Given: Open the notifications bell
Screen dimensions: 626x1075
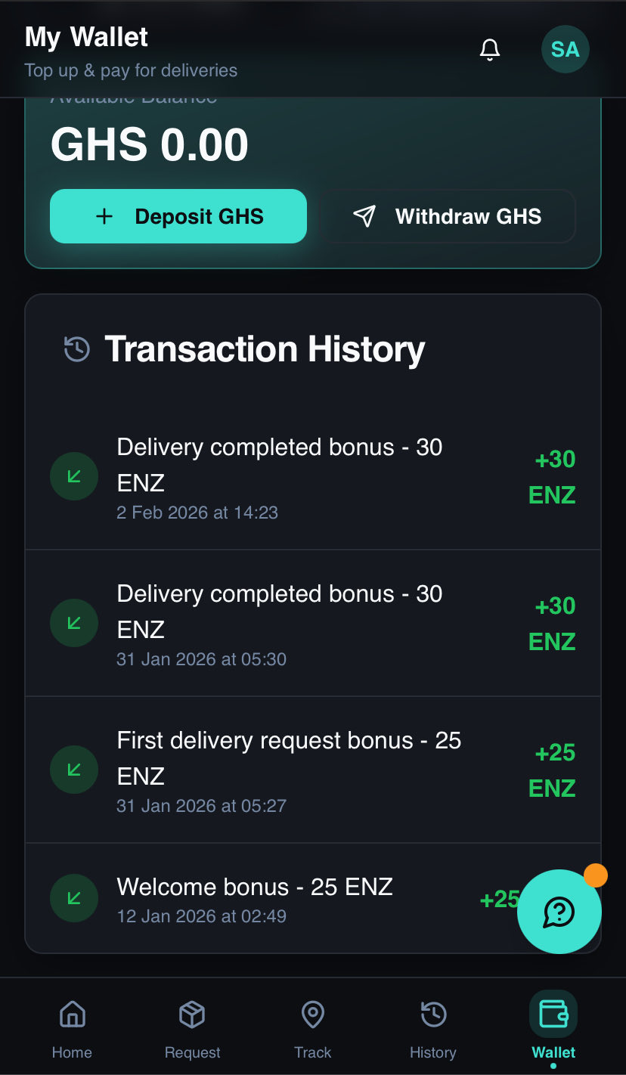Looking at the screenshot, I should point(490,50).
